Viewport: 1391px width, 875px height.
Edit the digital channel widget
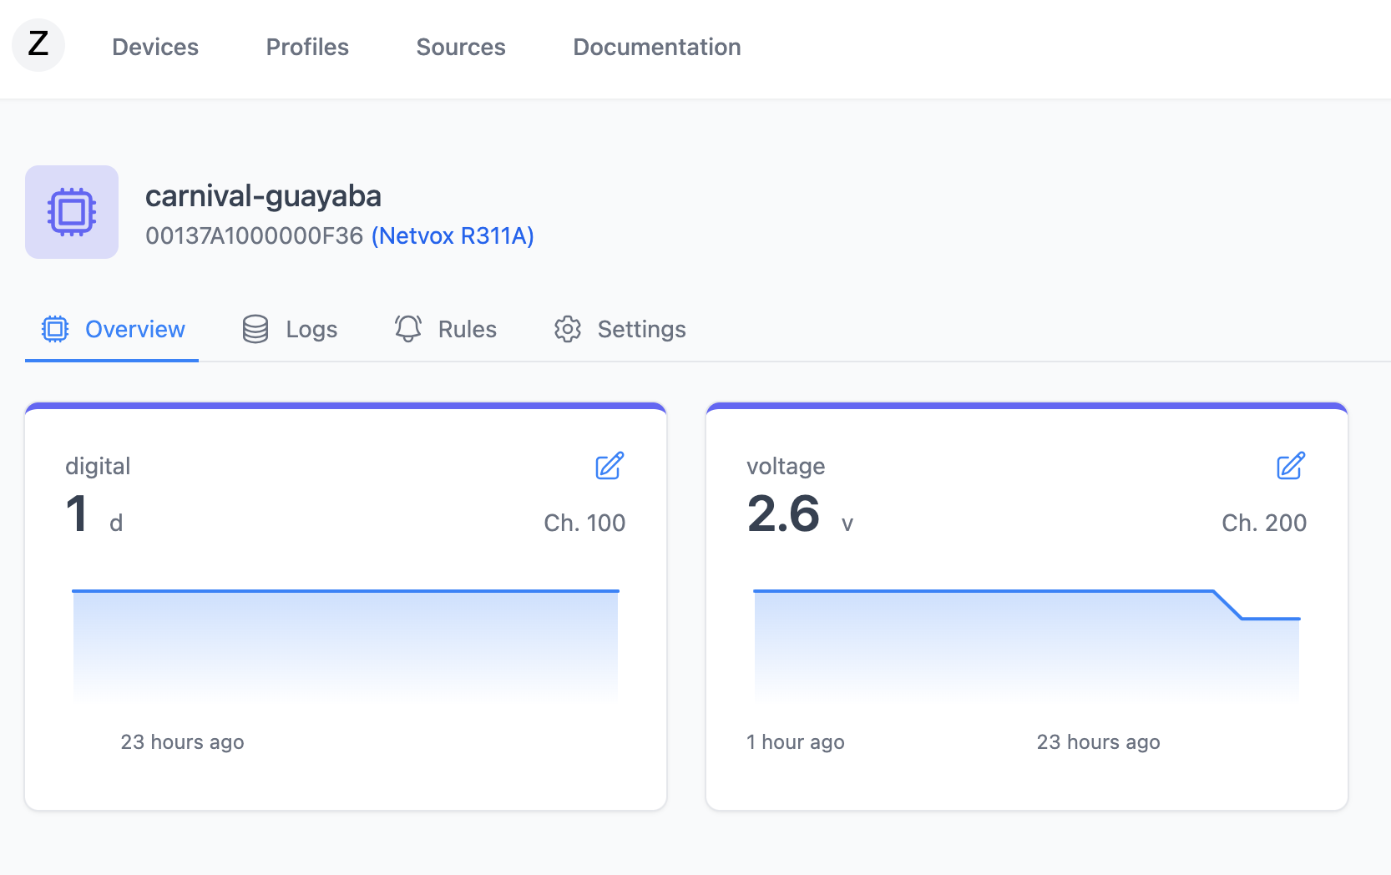[610, 466]
